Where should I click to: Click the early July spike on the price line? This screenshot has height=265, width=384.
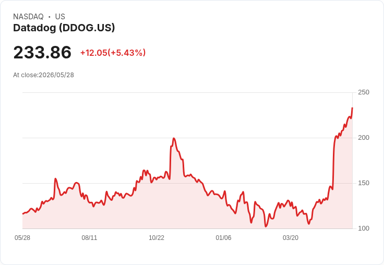(x=56, y=179)
